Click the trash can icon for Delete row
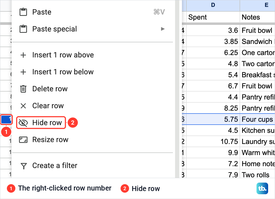The width and height of the screenshot is (275, 199). pos(23,89)
